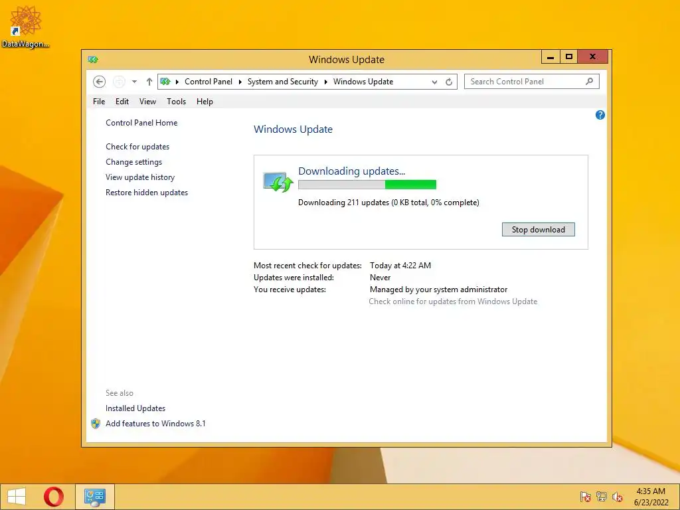Click Check for updates link

(x=137, y=147)
